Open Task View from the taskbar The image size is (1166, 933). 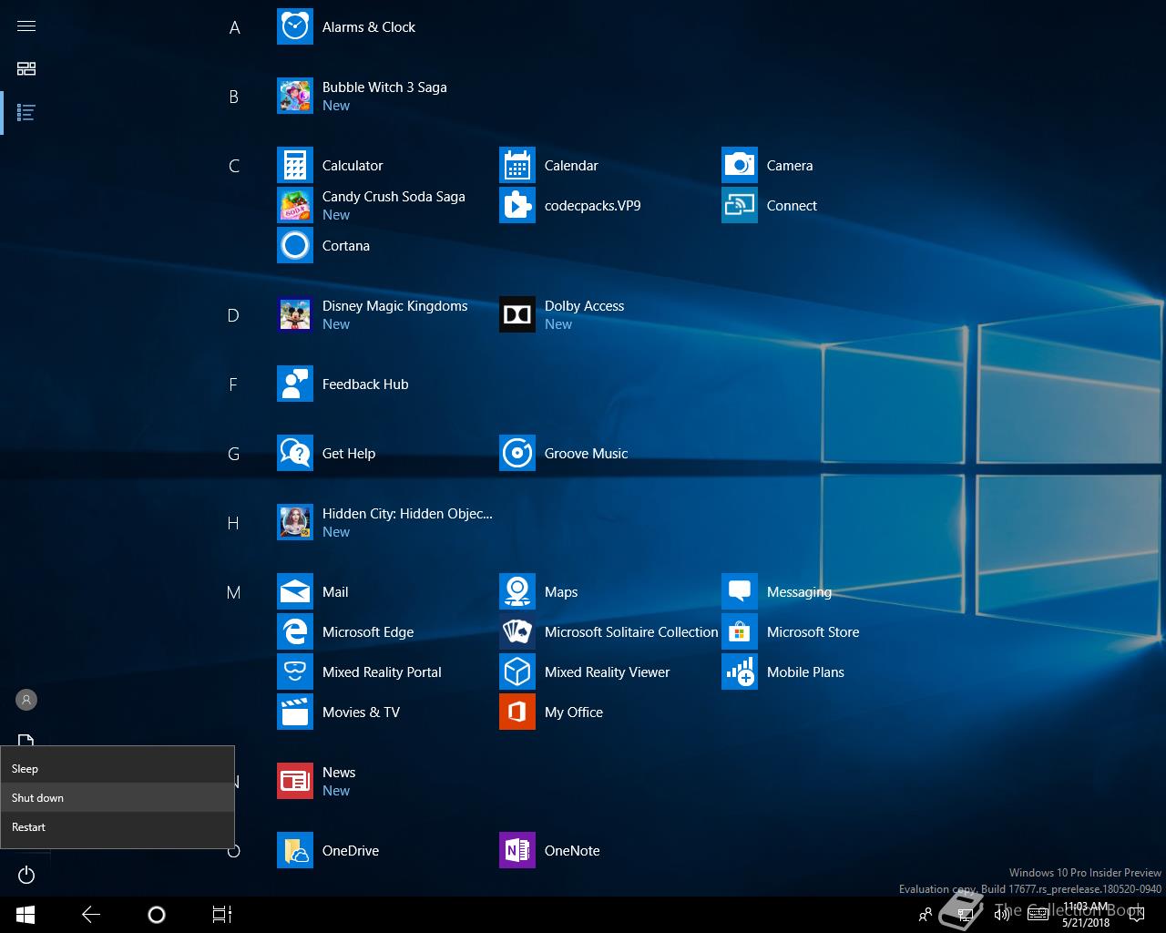point(222,915)
